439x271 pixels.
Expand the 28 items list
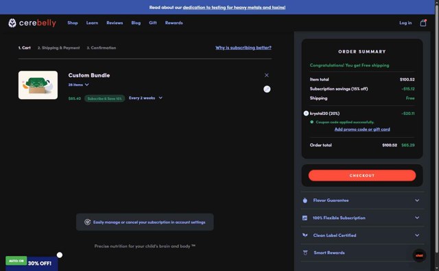(x=79, y=85)
